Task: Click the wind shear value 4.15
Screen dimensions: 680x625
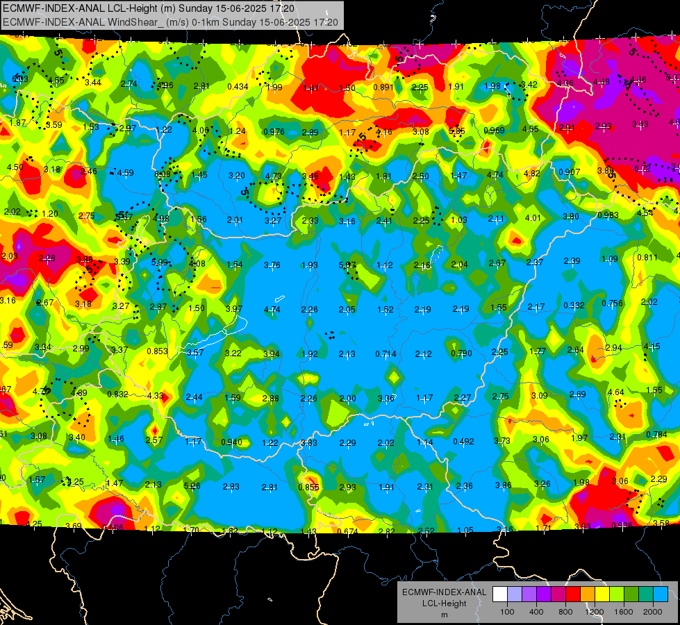Action: (x=652, y=346)
